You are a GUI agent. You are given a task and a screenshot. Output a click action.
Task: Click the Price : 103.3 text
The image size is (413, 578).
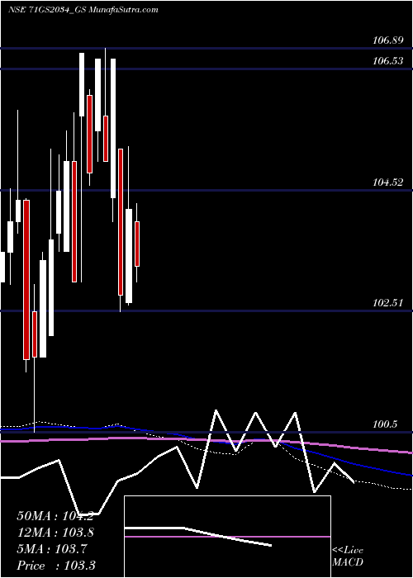(56, 566)
